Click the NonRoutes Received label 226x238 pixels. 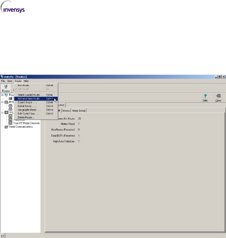[x=63, y=130]
